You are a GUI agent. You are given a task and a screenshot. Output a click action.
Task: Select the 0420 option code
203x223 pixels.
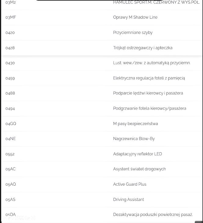coord(10,33)
